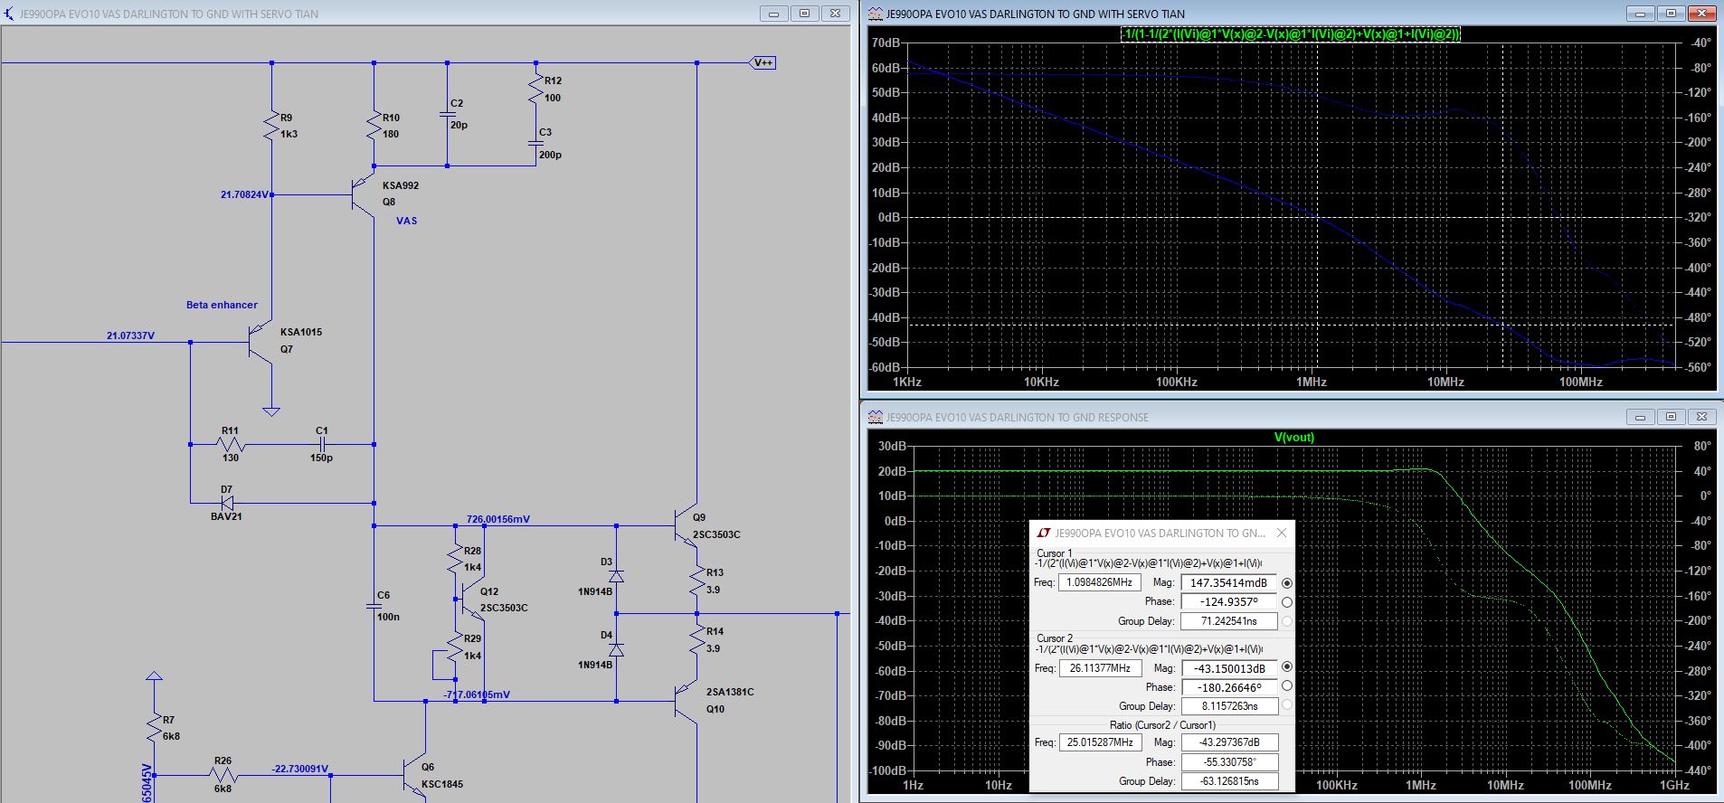Select Cursor 1 Mag radio button
The height and width of the screenshot is (803, 1724).
click(x=1287, y=583)
